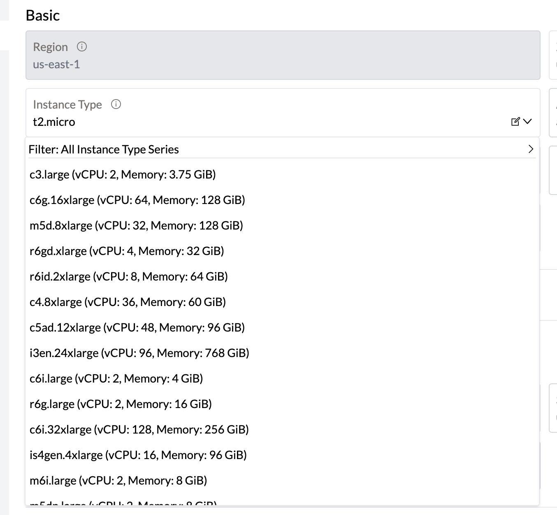557x515 pixels.
Task: Click the right arrow on the filter row
Action: click(x=530, y=149)
